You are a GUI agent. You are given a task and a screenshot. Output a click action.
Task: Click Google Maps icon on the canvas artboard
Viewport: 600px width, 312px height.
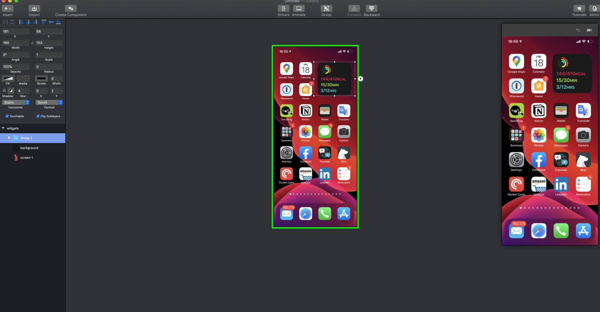[x=286, y=69]
